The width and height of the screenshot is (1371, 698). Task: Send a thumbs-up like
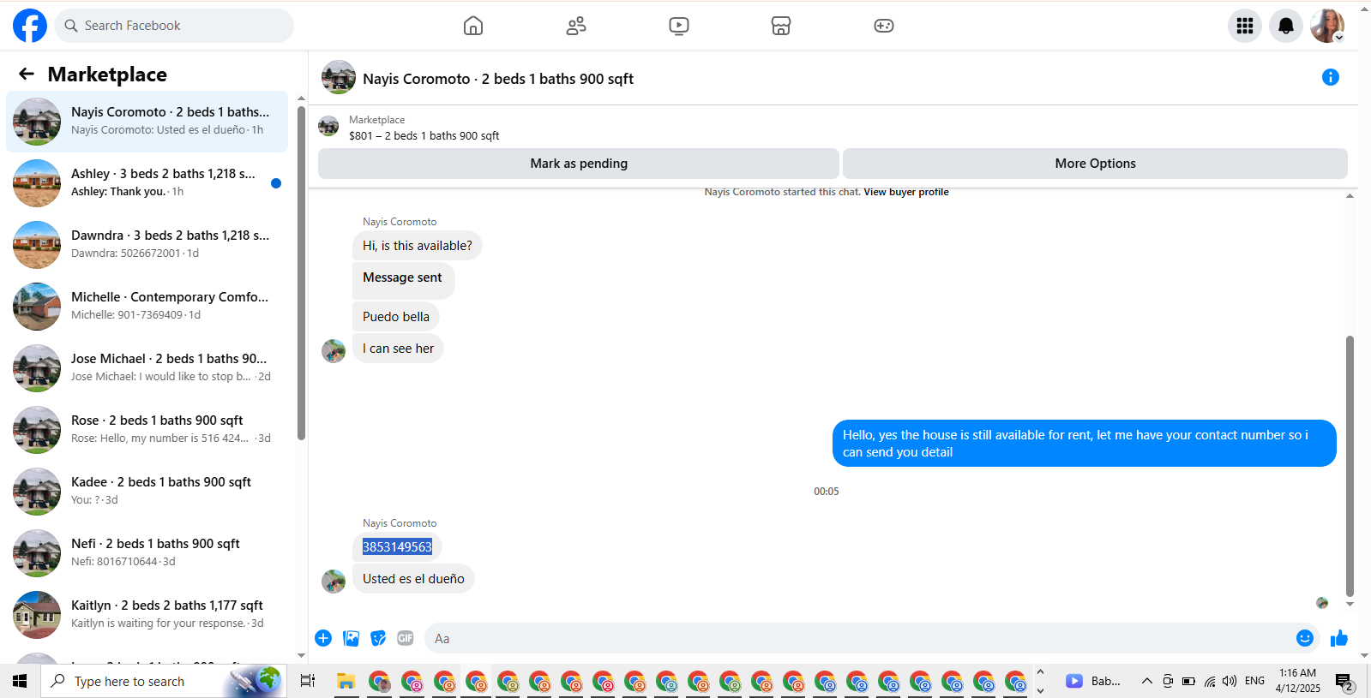(x=1339, y=638)
